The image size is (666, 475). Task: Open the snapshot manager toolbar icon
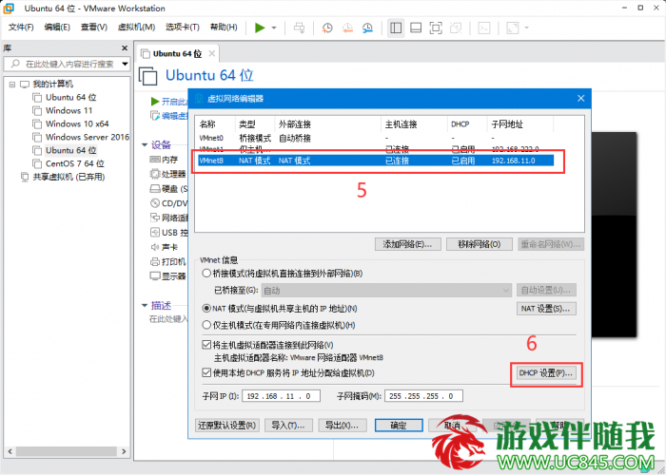click(x=367, y=28)
